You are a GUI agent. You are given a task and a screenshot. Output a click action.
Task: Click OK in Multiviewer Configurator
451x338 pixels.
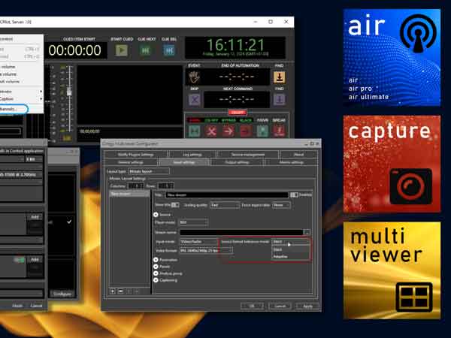click(252, 306)
